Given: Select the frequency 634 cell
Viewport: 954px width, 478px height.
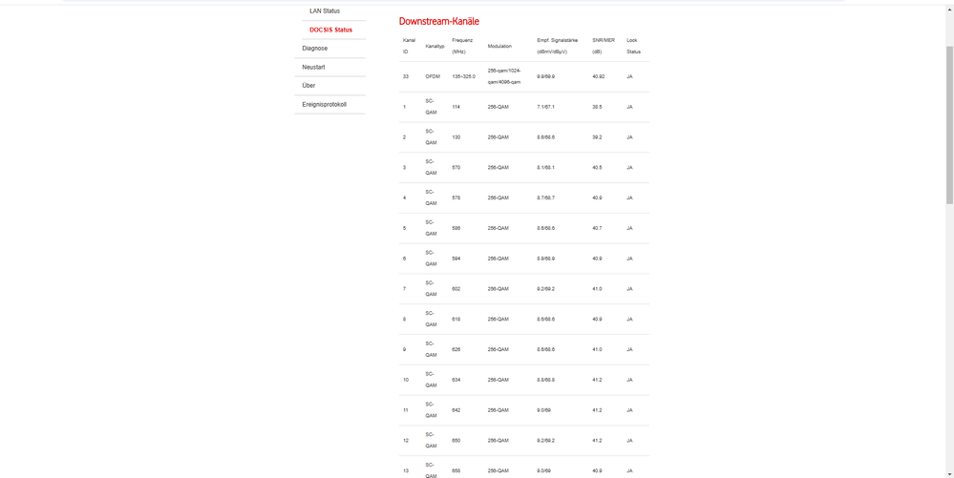Looking at the screenshot, I should pos(456,380).
